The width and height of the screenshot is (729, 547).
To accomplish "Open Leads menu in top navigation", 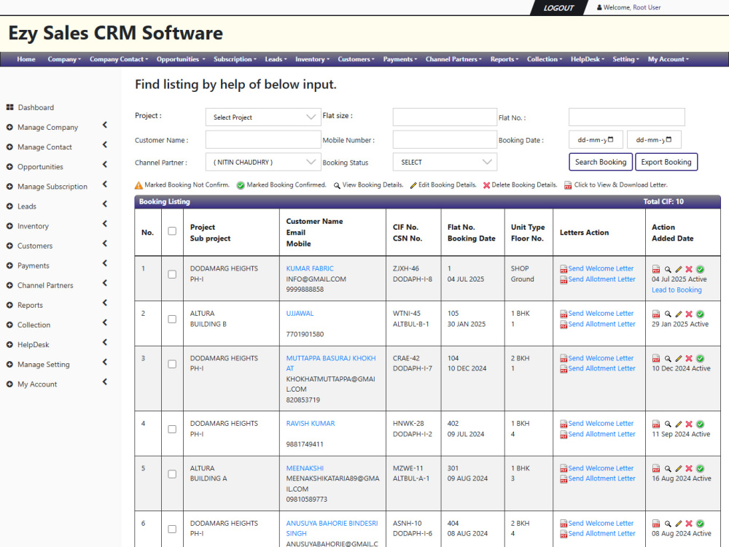I will pyautogui.click(x=276, y=59).
